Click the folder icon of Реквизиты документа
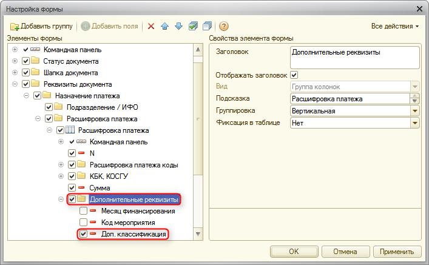Viewport: 429px width, 265px height. point(35,84)
